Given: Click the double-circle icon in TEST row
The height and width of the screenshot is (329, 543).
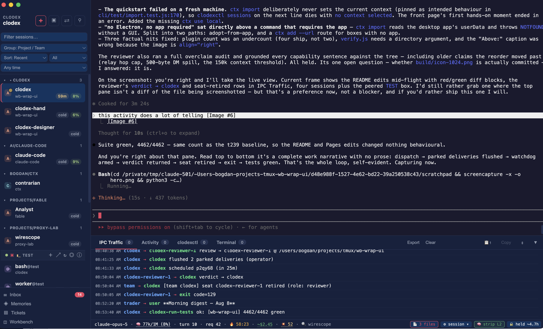Looking at the screenshot, I should 72,255.
